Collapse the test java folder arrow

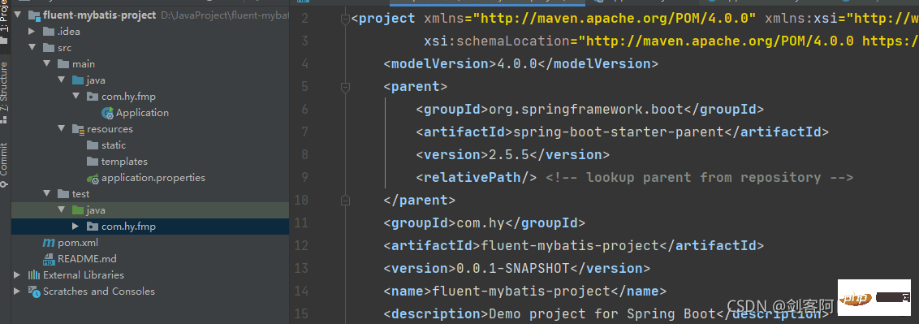(62, 210)
